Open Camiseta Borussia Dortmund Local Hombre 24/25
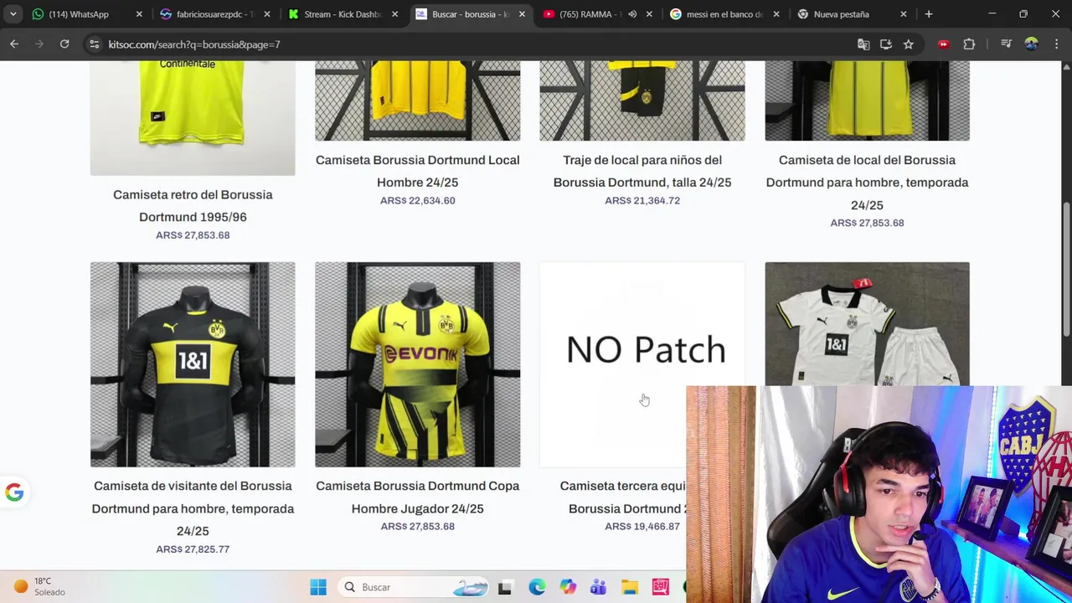This screenshot has width=1072, height=603. (417, 171)
